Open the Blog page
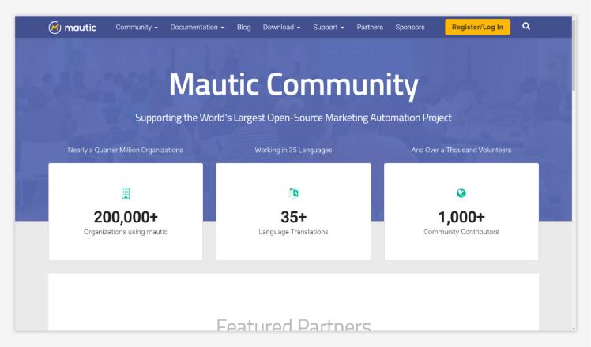 coord(244,27)
